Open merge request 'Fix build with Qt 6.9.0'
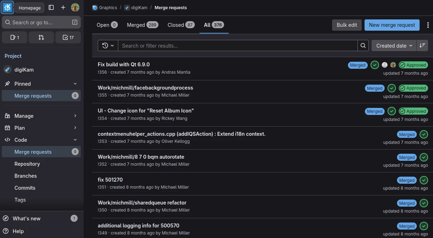 (x=124, y=64)
